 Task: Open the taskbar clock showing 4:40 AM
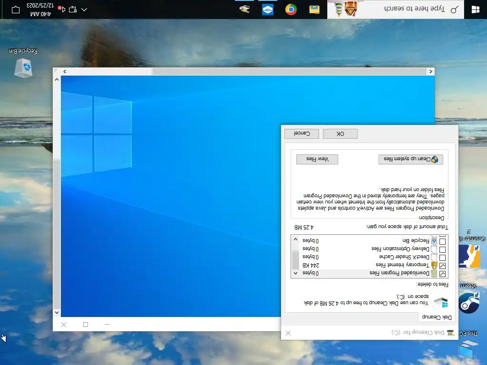pos(40,10)
